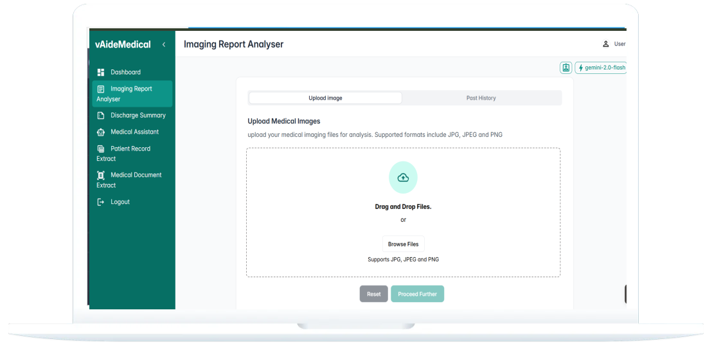Image resolution: width=712 pixels, height=346 pixels.
Task: Click the Patient Record Extract icon
Action: point(100,149)
